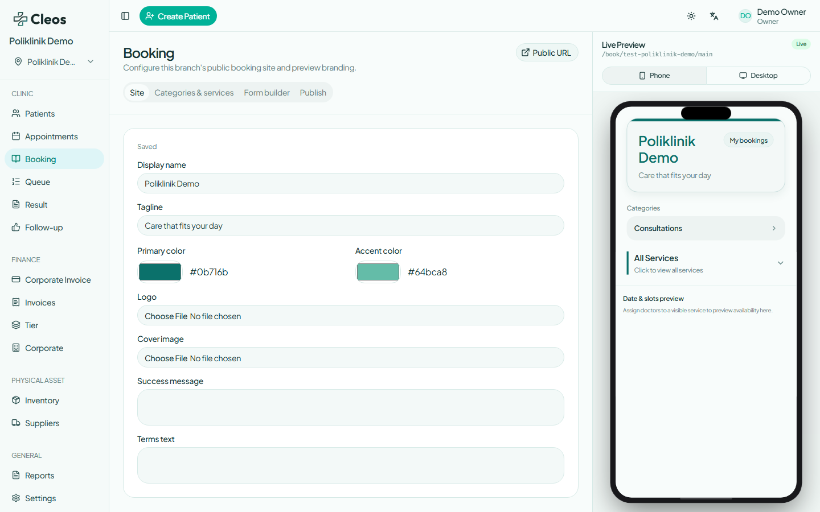Select the Booking sidebar item
This screenshot has height=512, width=820.
[x=54, y=159]
